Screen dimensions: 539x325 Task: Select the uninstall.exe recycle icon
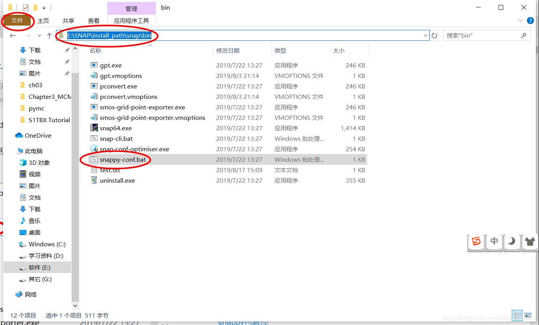[94, 180]
